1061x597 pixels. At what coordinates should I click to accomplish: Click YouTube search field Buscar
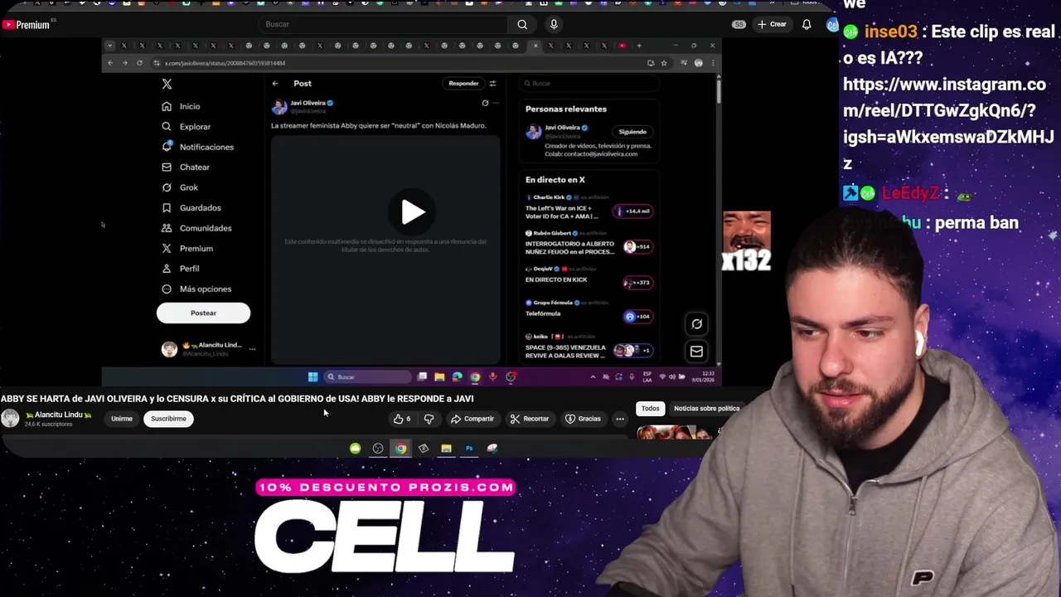[x=384, y=25]
